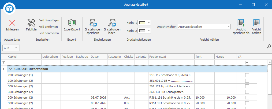
Task: Sort by the Objekt column header
Action: coord(129,57)
